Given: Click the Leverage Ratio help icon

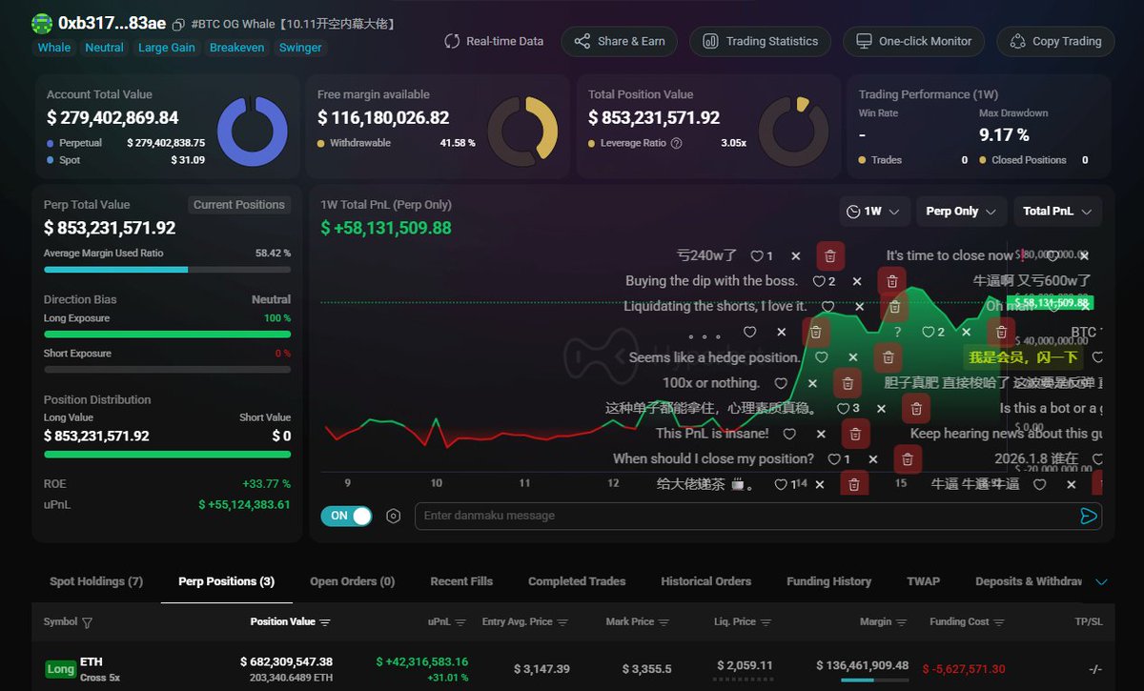Looking at the screenshot, I should (x=677, y=143).
